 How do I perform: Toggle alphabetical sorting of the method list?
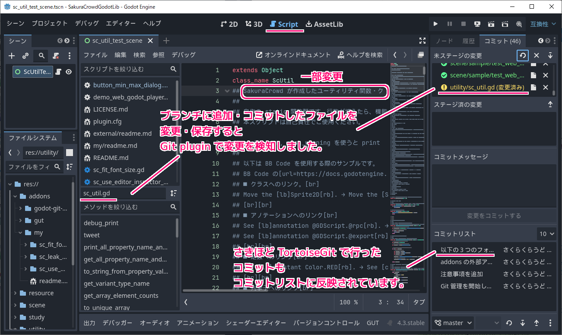tap(173, 193)
